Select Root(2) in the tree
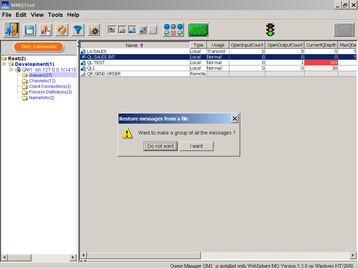 (x=17, y=59)
